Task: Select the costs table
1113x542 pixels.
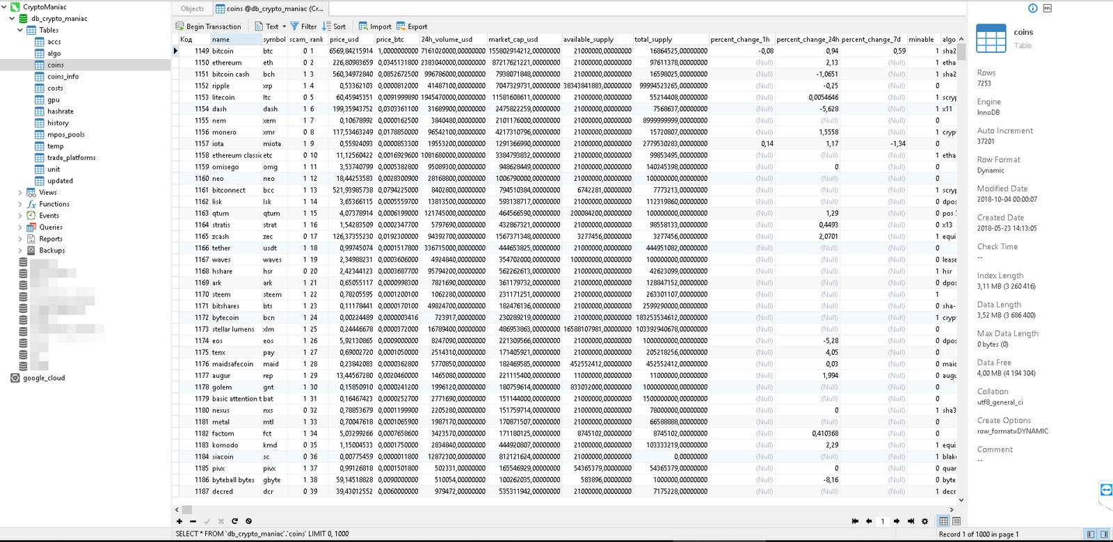Action: pos(55,88)
